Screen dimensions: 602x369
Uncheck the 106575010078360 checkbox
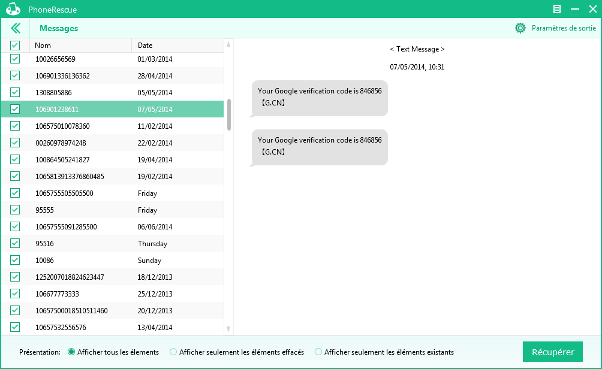point(15,126)
